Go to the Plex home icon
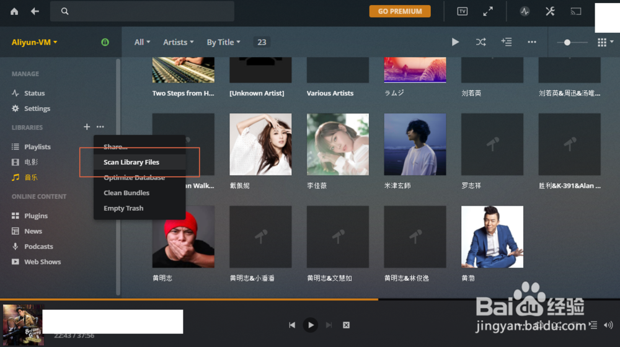This screenshot has height=347, width=620. 14,11
